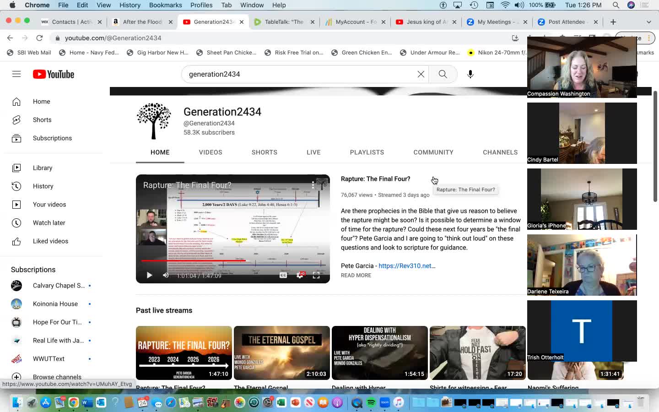Start voice search with the microphone icon
The image size is (659, 412).
470,74
